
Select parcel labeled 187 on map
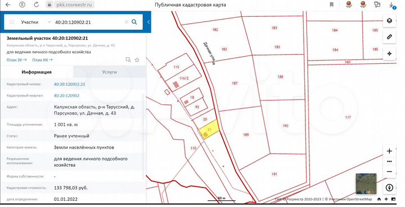tap(235, 83)
